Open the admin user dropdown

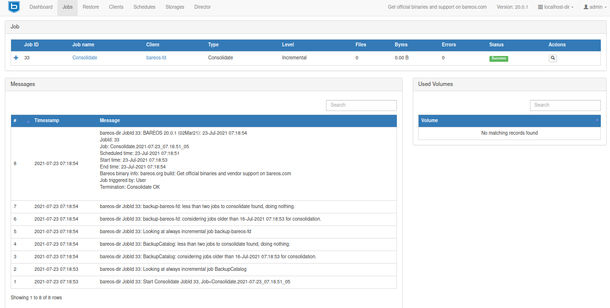tap(594, 7)
